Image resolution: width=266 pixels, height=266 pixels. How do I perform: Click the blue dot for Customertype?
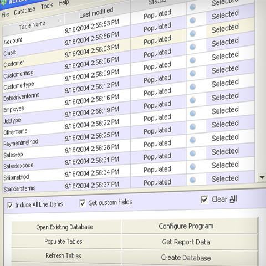click(x=192, y=60)
